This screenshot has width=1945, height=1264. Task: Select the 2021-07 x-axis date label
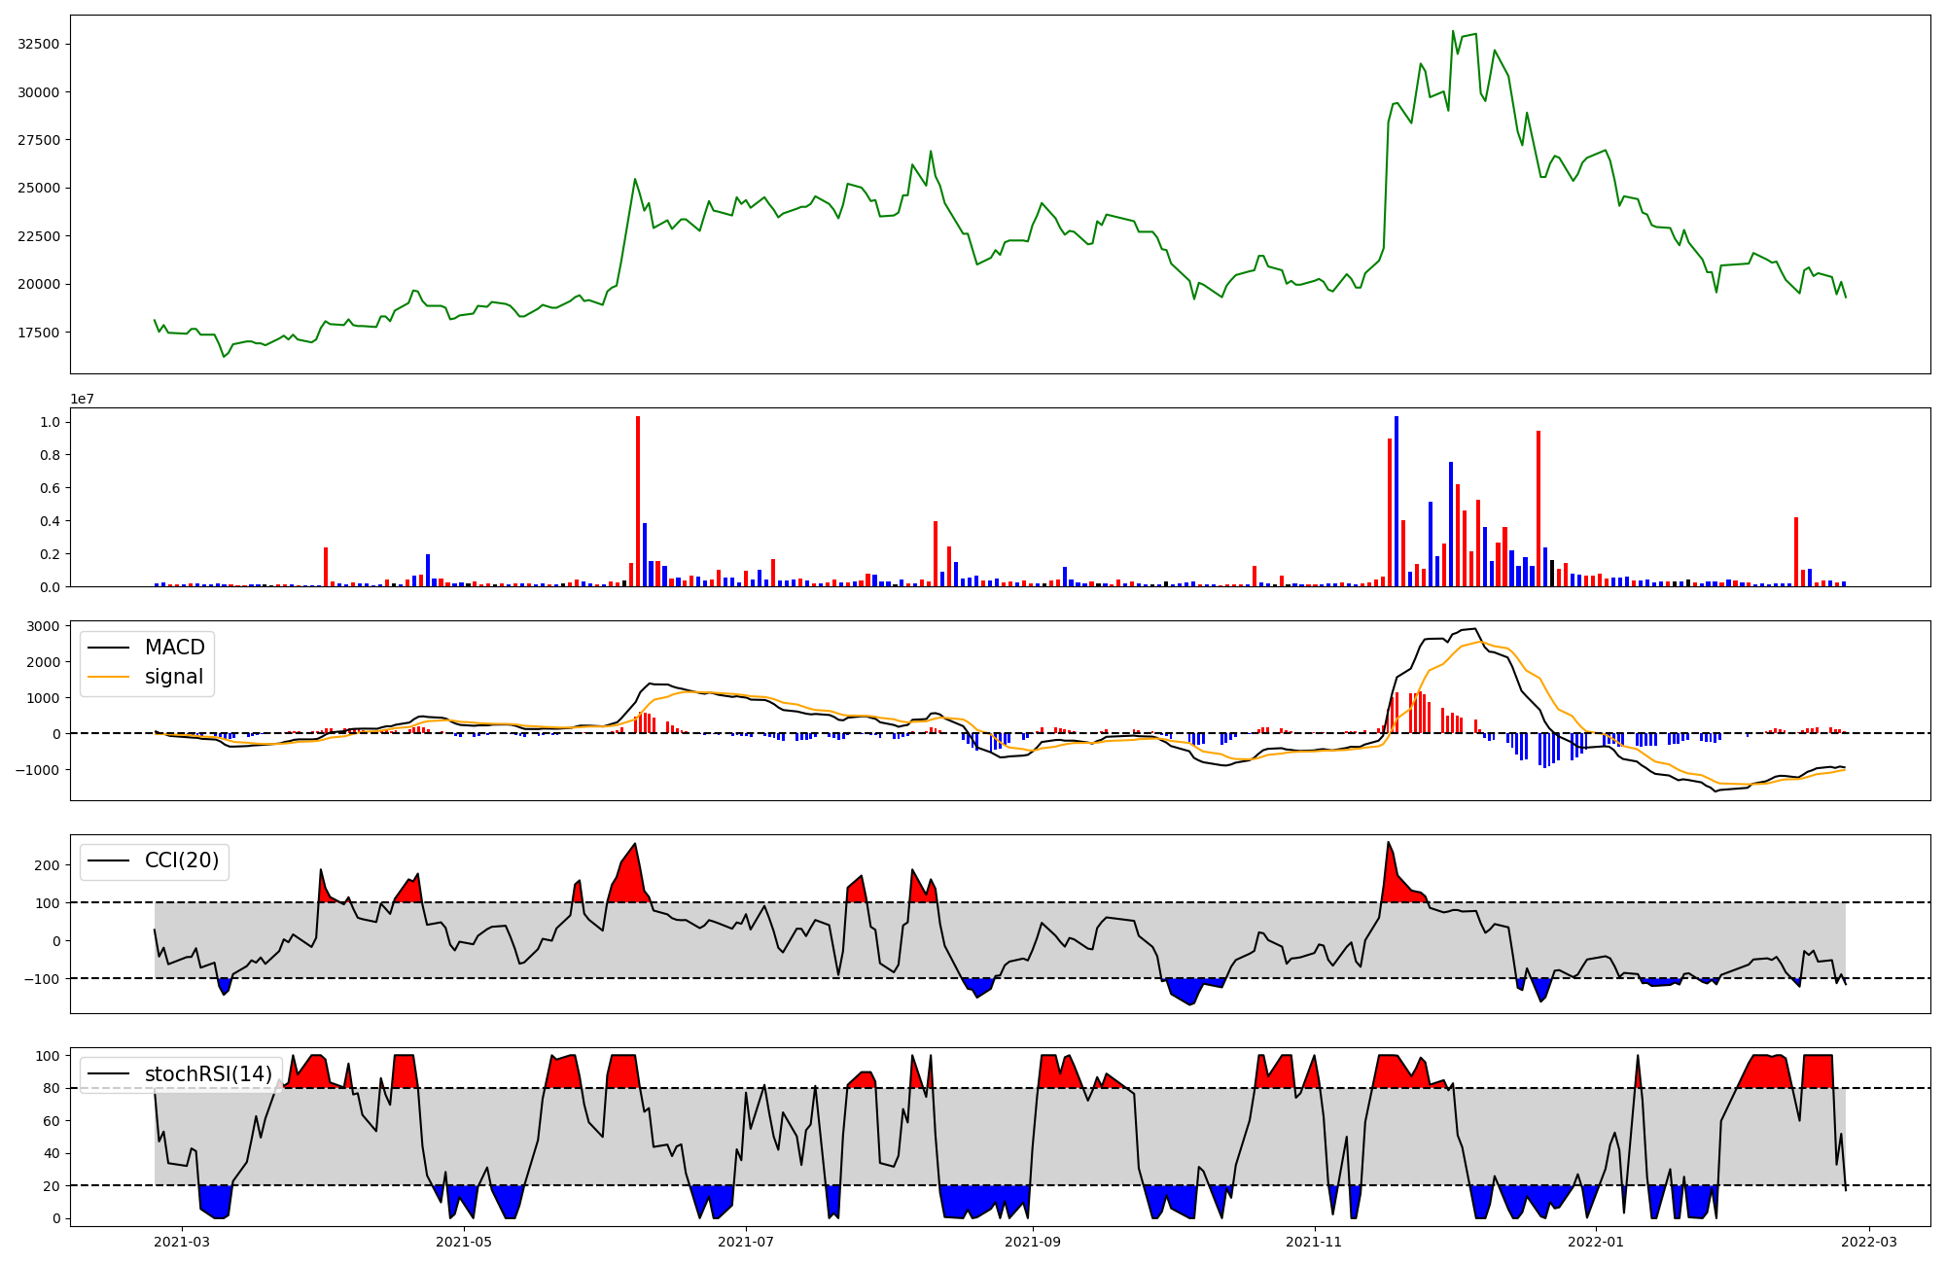(x=746, y=1241)
